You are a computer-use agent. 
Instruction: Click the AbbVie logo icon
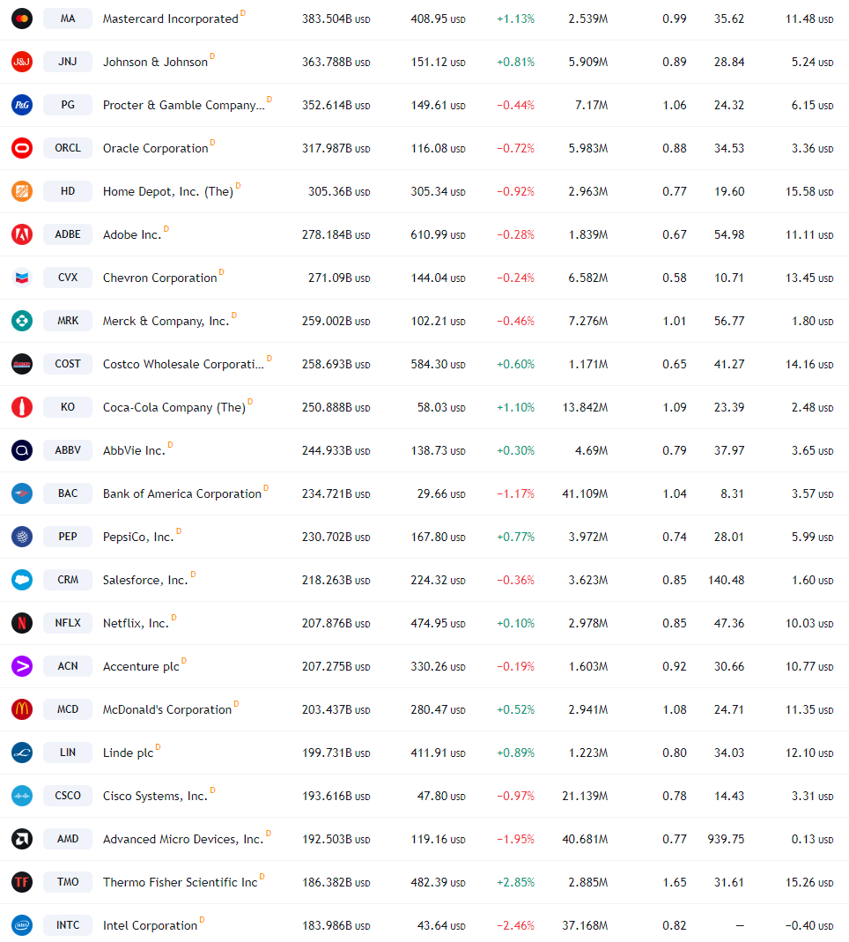click(22, 450)
